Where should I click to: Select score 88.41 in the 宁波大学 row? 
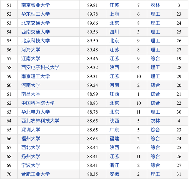(92, 165)
